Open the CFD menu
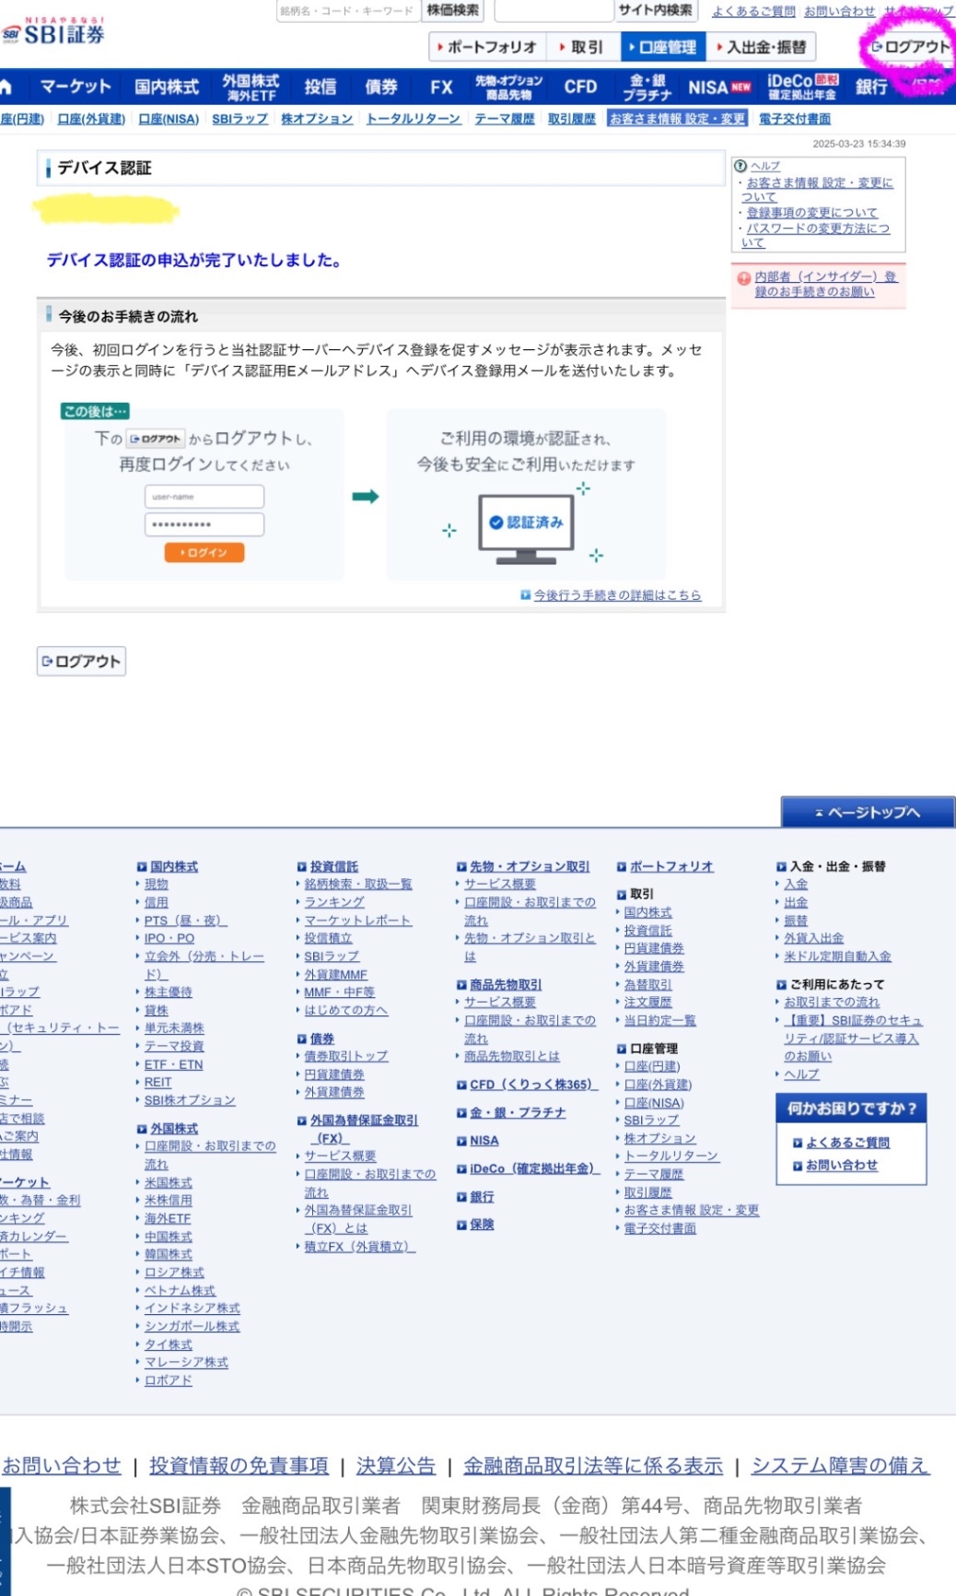The width and height of the screenshot is (956, 1596). pyautogui.click(x=580, y=88)
